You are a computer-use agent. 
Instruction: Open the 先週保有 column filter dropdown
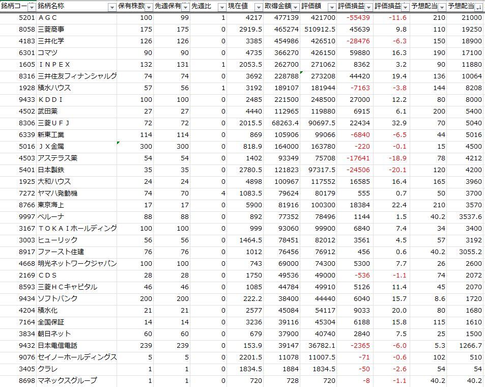(185, 7)
